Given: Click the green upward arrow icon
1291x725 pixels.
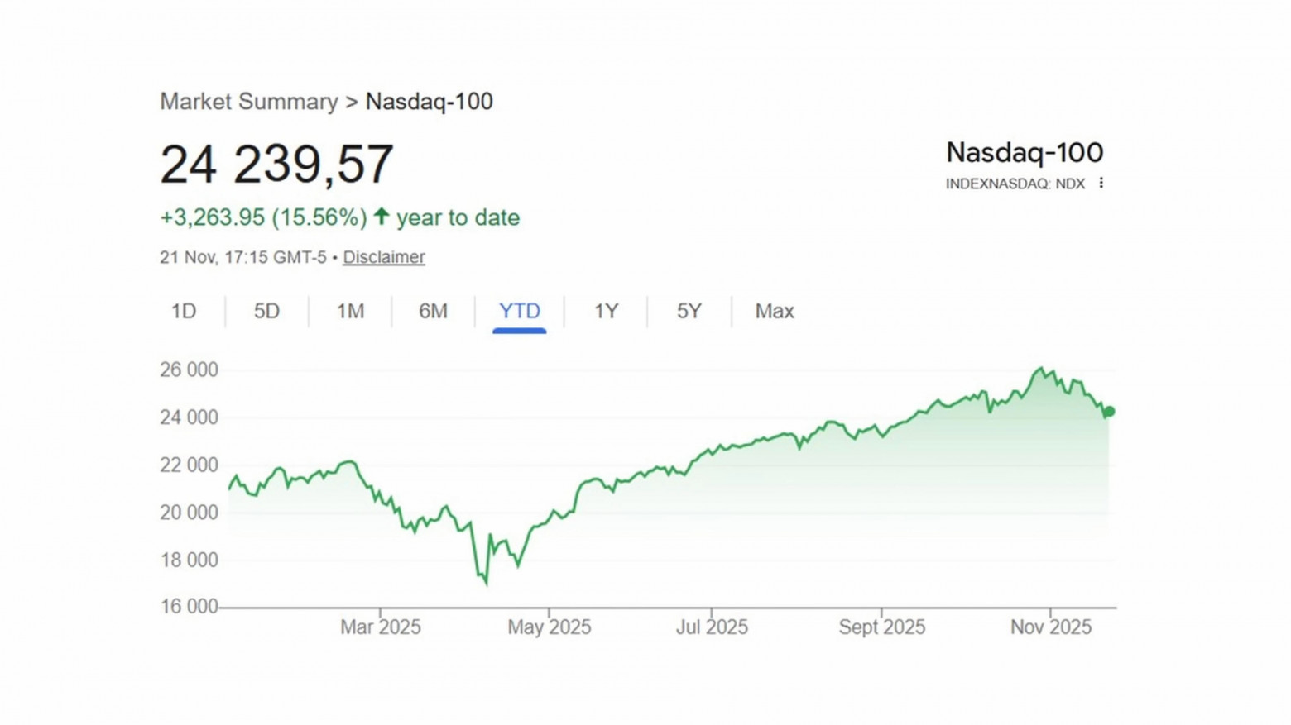Looking at the screenshot, I should pos(381,217).
